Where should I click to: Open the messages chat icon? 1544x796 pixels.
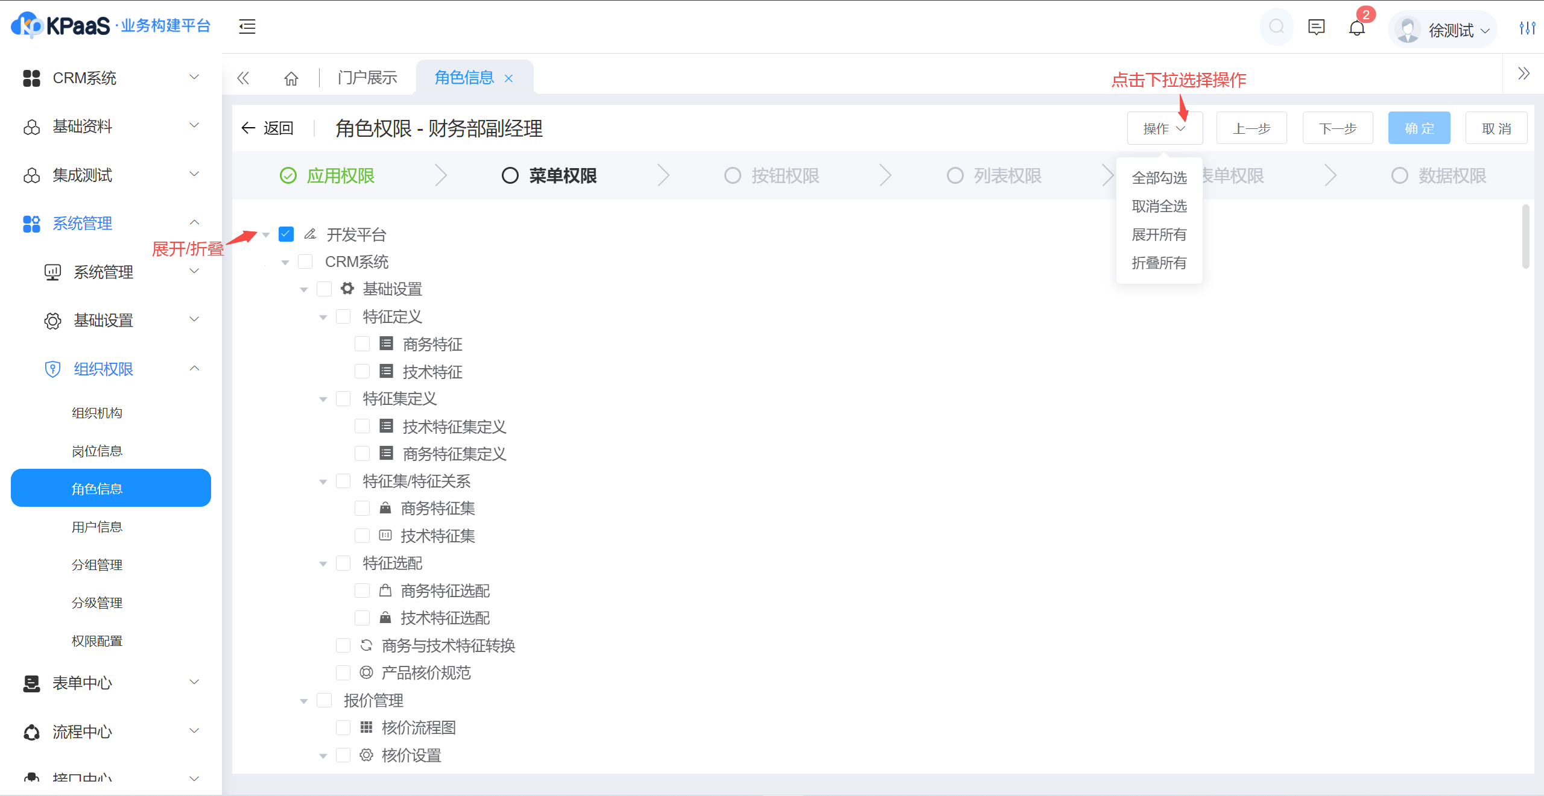[x=1316, y=27]
